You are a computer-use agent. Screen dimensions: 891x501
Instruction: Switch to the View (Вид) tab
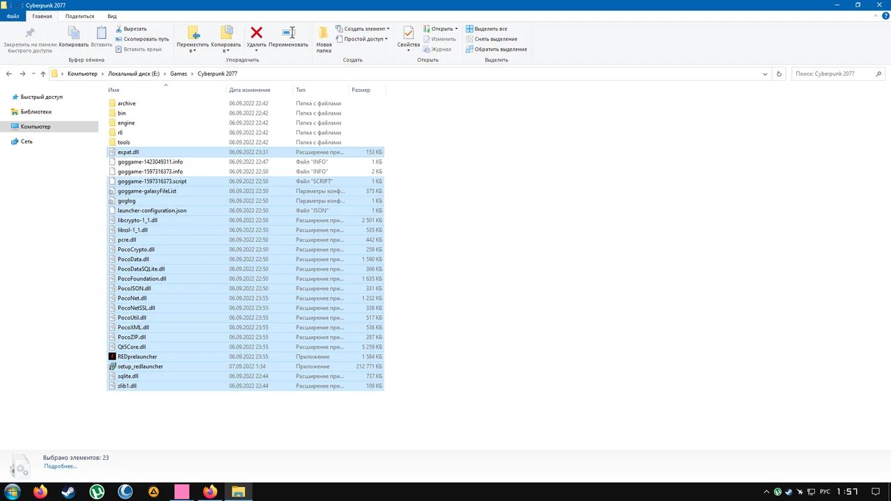click(x=112, y=16)
